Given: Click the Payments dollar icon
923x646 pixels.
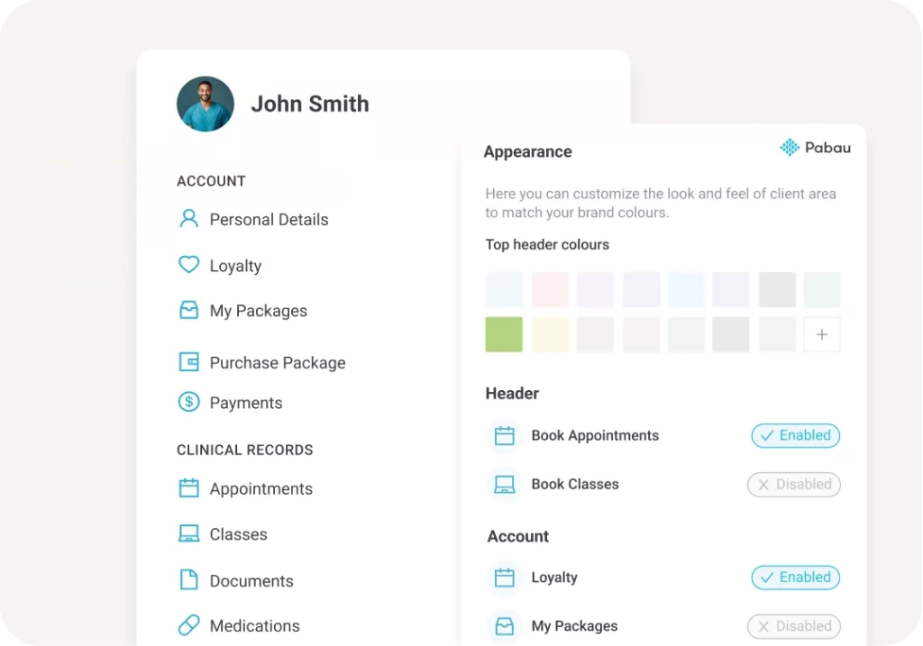Looking at the screenshot, I should (188, 402).
